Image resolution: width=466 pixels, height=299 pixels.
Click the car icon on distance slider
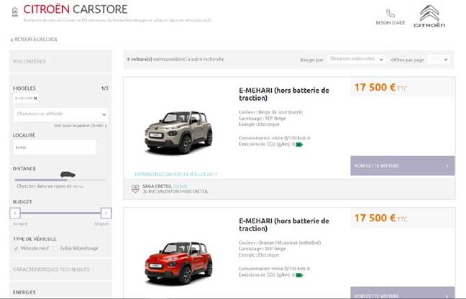tap(68, 175)
